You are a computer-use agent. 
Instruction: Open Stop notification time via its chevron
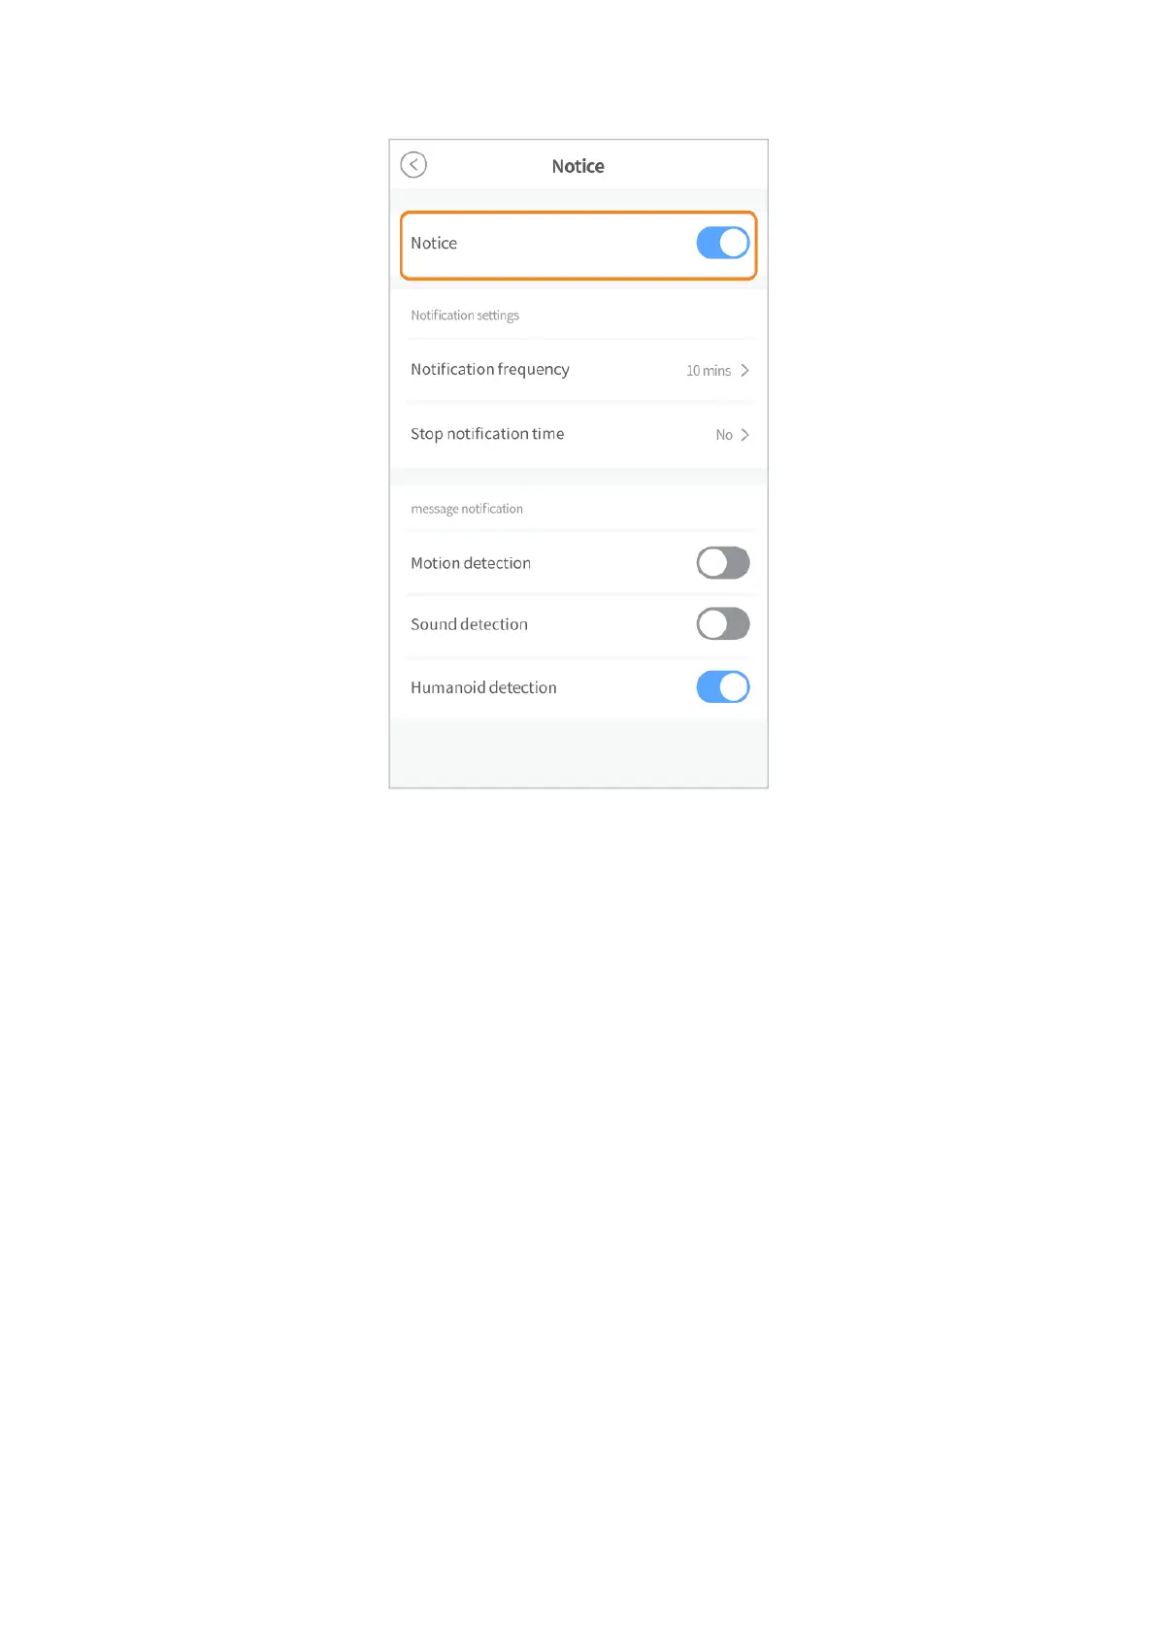pyautogui.click(x=744, y=435)
